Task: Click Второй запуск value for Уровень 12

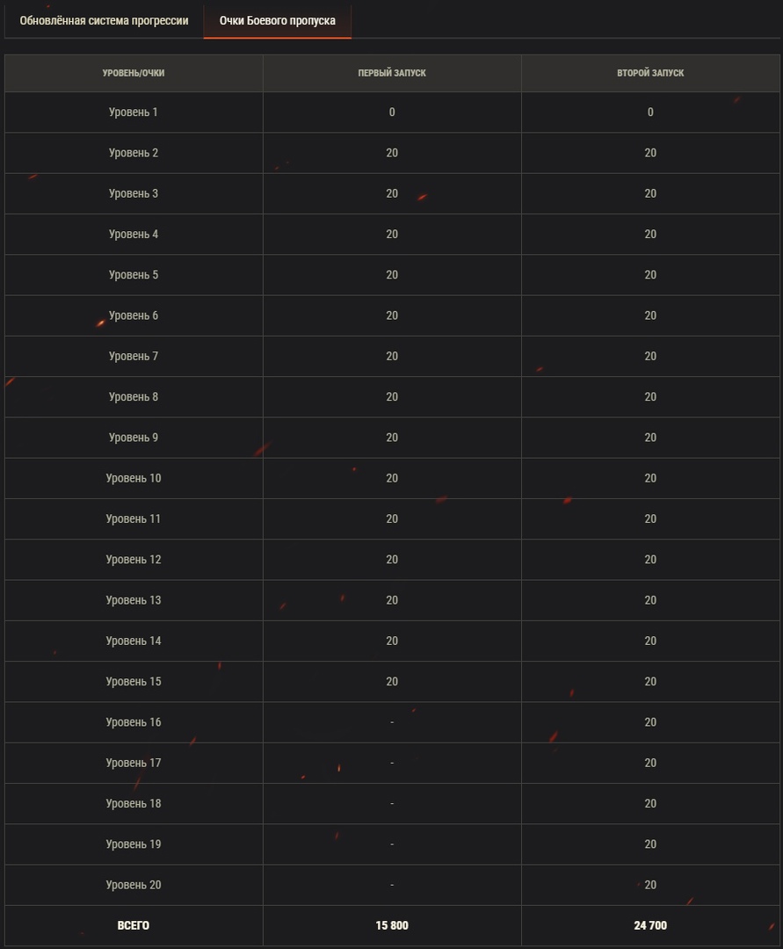Action: pyautogui.click(x=650, y=560)
